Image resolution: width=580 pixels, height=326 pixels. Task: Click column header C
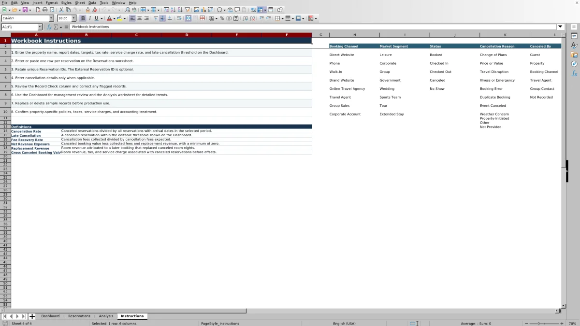point(136,35)
